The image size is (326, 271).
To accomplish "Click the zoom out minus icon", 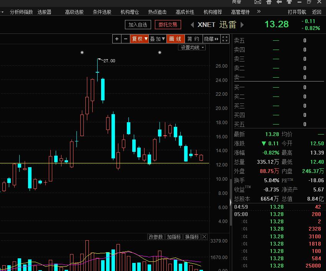I will [x=126, y=39].
